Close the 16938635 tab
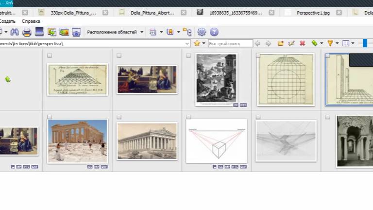This screenshot has width=373, height=210. [271, 13]
